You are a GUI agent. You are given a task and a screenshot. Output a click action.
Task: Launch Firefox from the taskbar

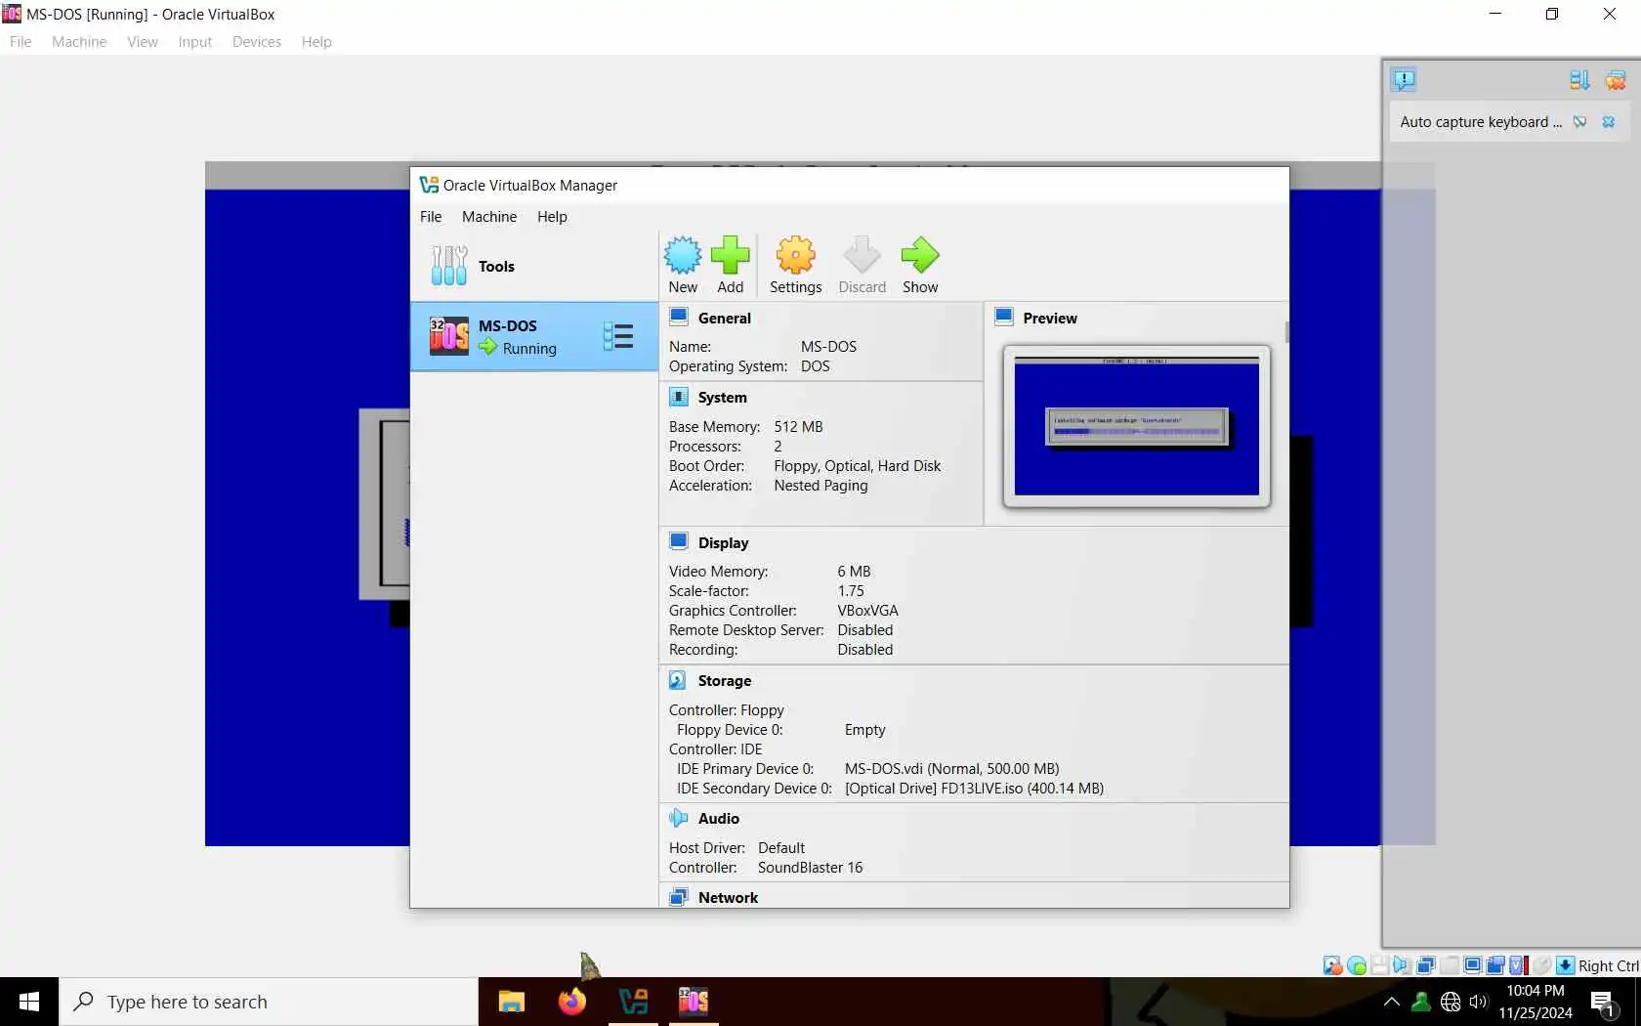[572, 1002]
